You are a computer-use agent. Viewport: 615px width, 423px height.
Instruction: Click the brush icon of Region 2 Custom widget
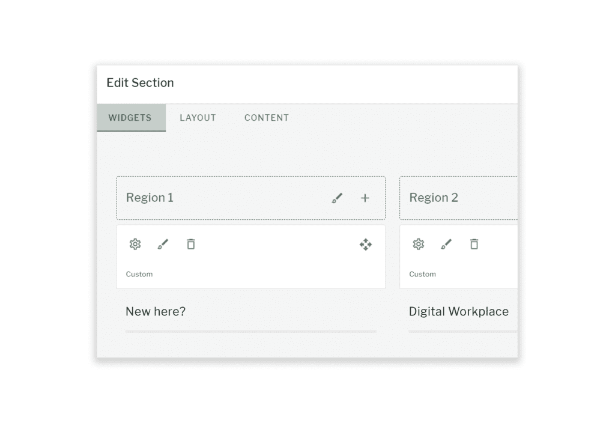(446, 244)
